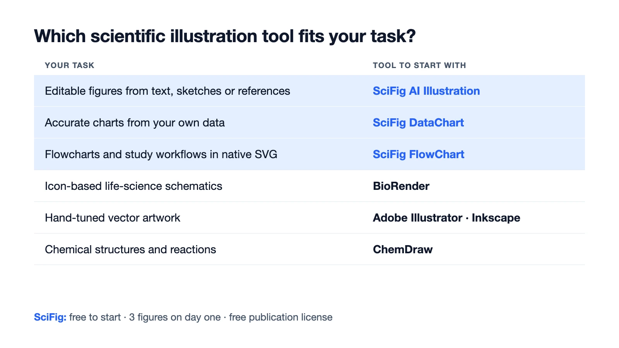Click the free publication license footer text
This screenshot has width=619, height=348.
[281, 317]
